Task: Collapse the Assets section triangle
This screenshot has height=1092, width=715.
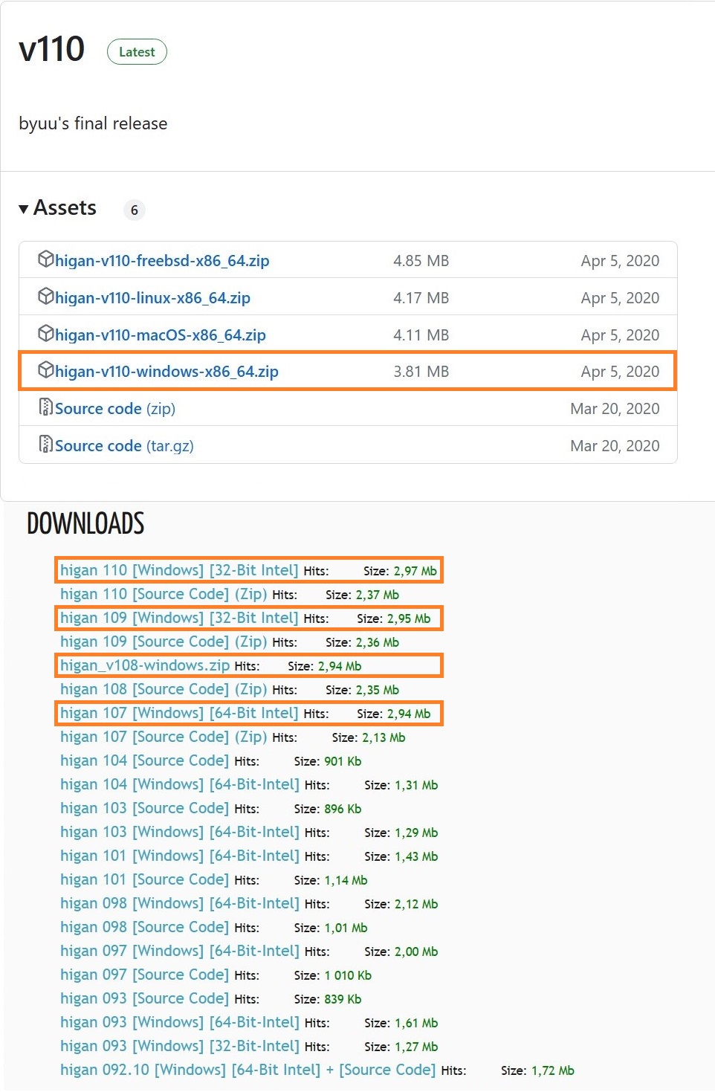Action: 24,209
